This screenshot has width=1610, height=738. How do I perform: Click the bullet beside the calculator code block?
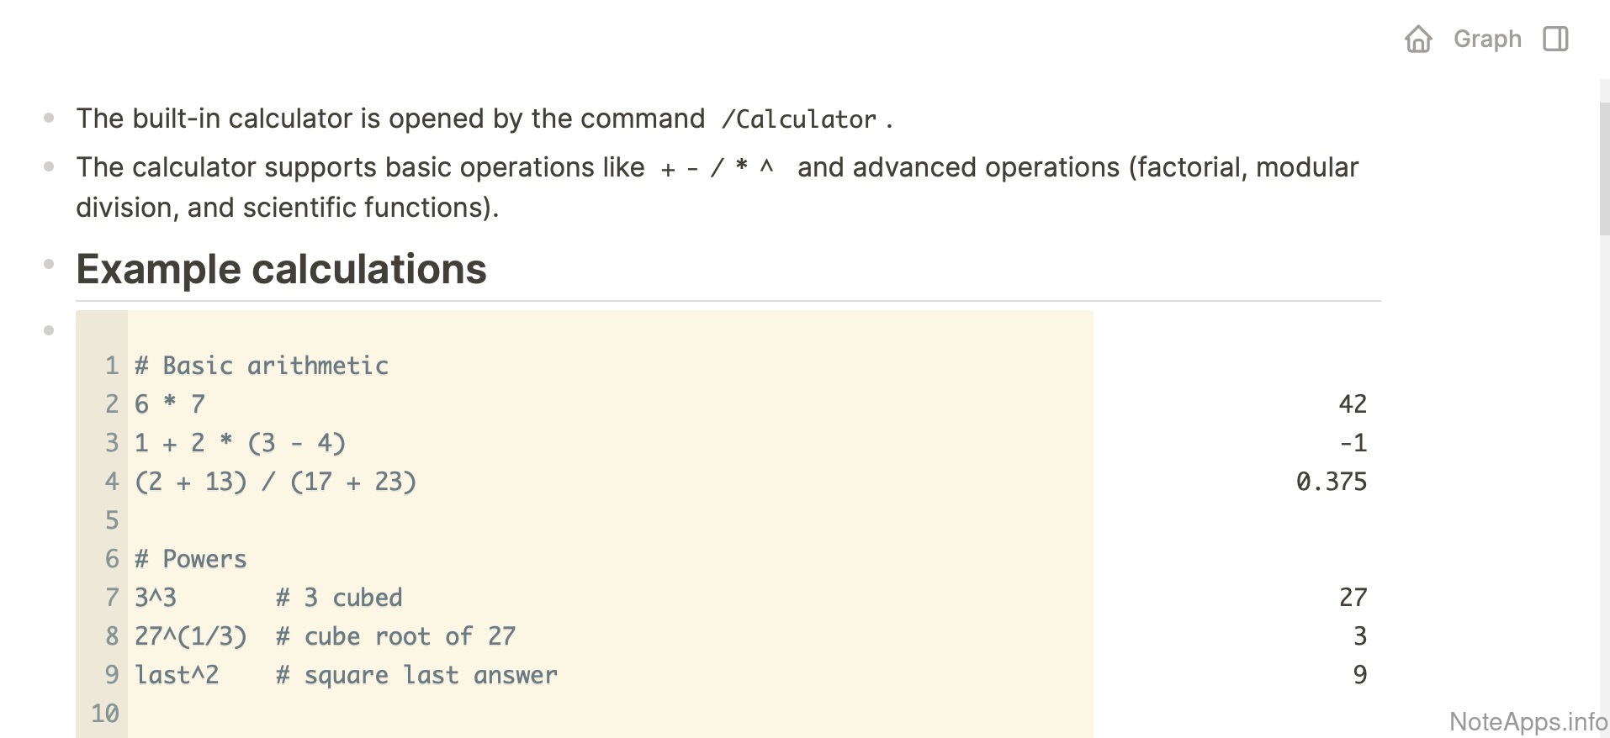[x=49, y=330]
